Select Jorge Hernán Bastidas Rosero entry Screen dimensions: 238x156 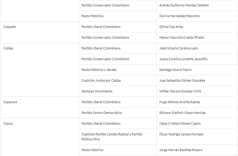181,150
